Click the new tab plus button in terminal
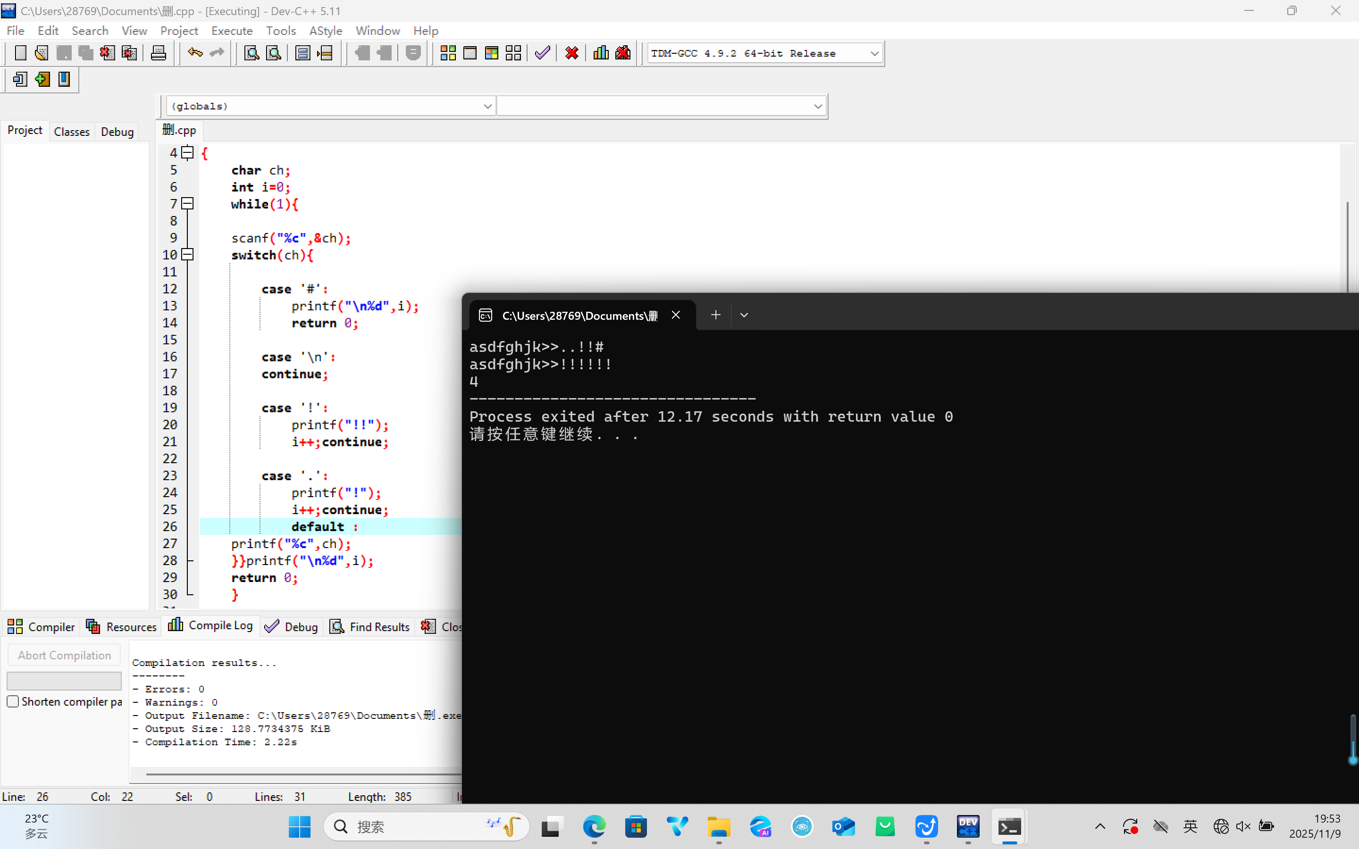1359x849 pixels. coord(715,315)
